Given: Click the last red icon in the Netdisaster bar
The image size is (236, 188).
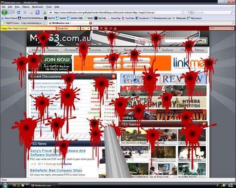Looking at the screenshot, I should 115,28.
